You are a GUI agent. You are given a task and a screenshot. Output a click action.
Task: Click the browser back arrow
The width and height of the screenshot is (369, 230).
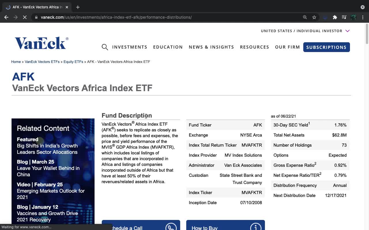(6, 17)
